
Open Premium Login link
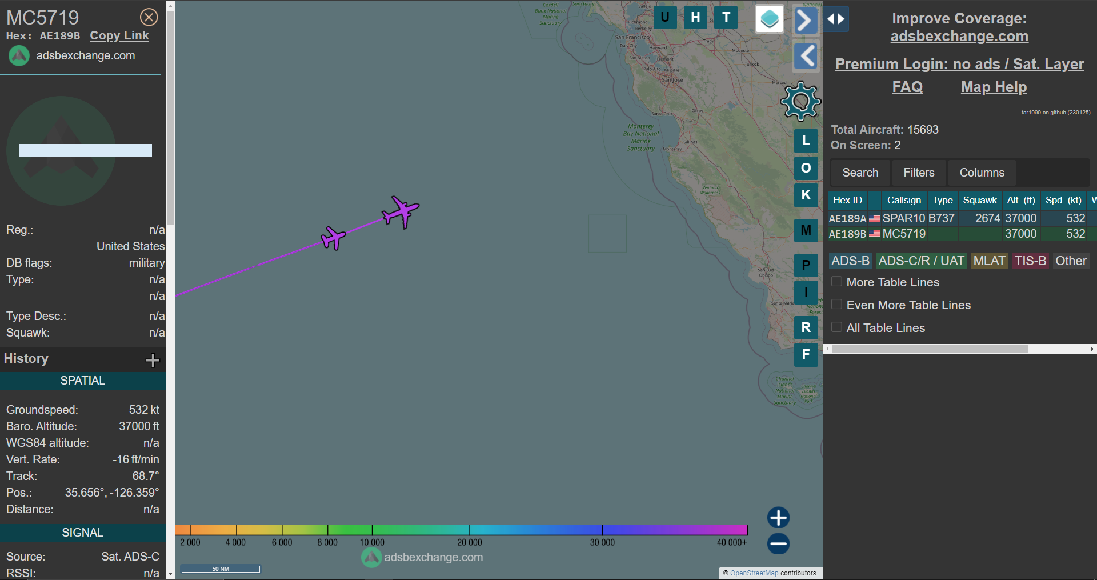pyautogui.click(x=959, y=64)
